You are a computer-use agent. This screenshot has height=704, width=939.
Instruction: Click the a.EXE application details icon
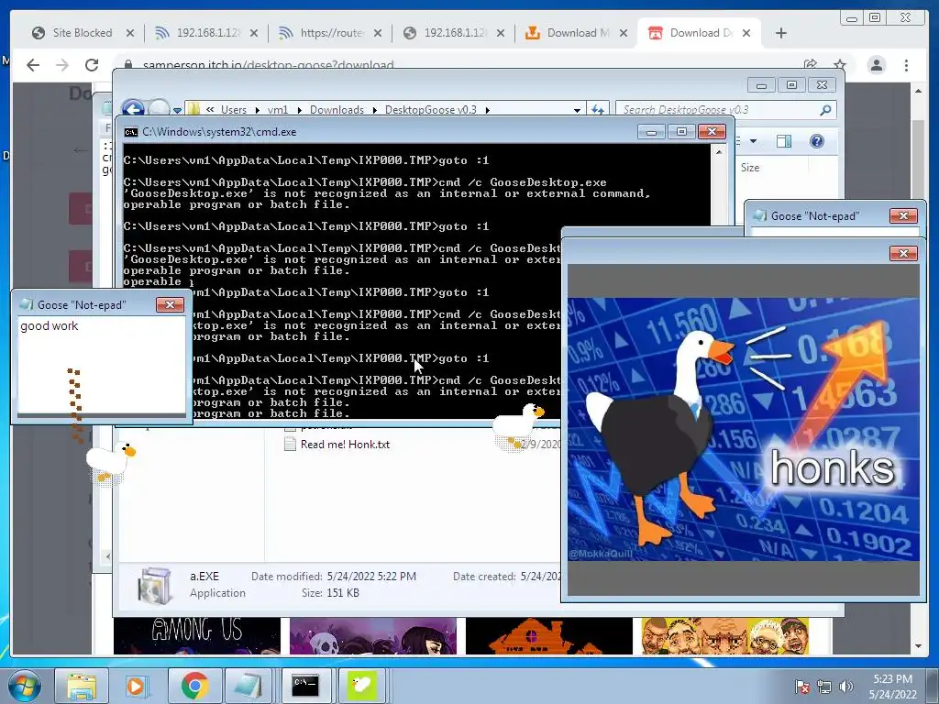[154, 584]
